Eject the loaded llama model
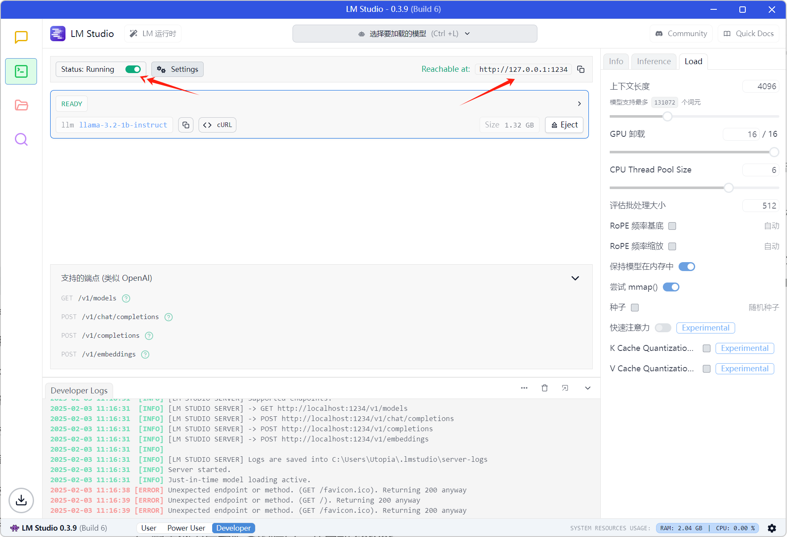This screenshot has width=787, height=537. click(x=564, y=125)
